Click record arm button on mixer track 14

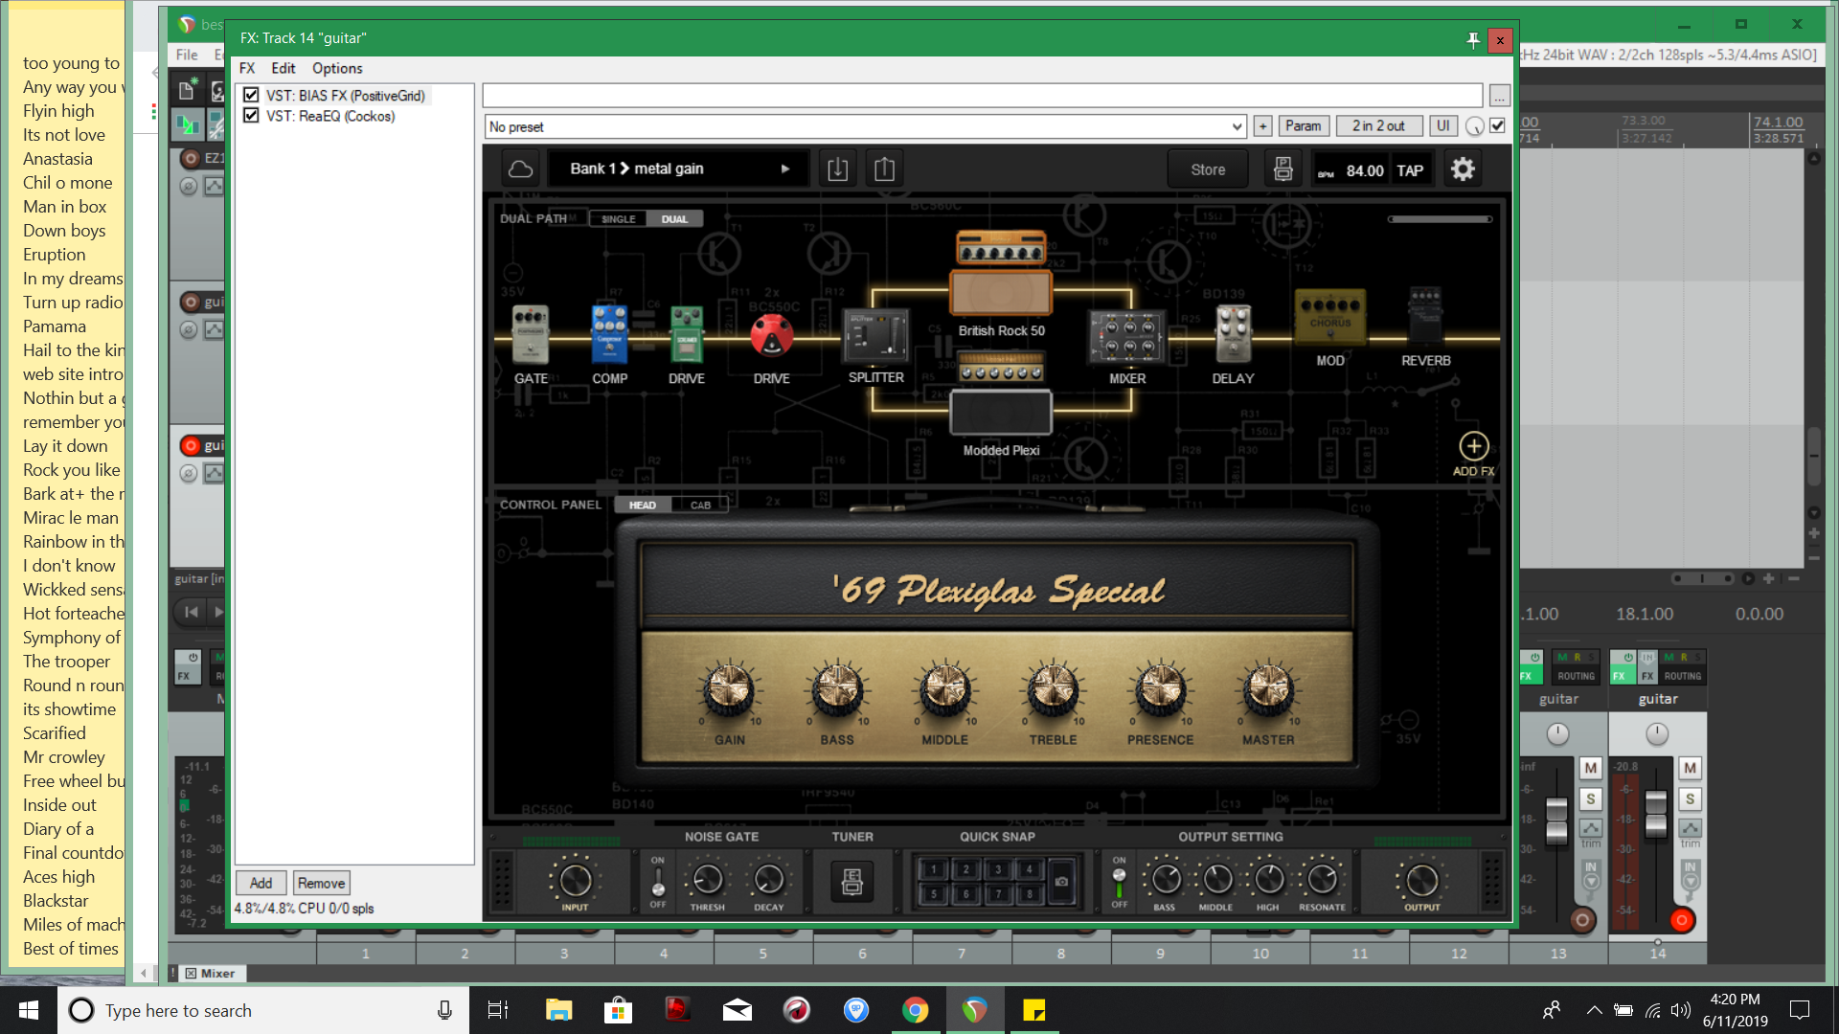[1681, 920]
